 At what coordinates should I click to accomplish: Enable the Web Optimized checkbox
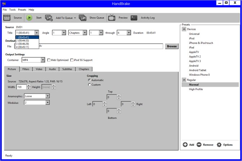(49, 60)
